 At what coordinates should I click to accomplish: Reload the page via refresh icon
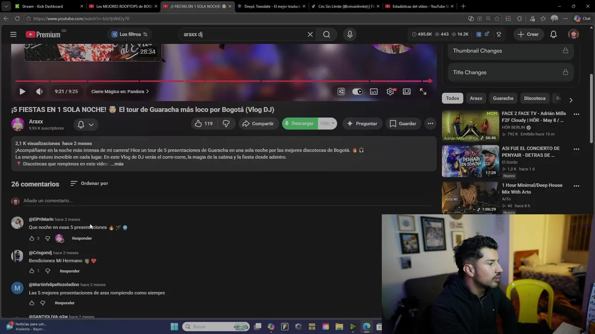(x=17, y=19)
